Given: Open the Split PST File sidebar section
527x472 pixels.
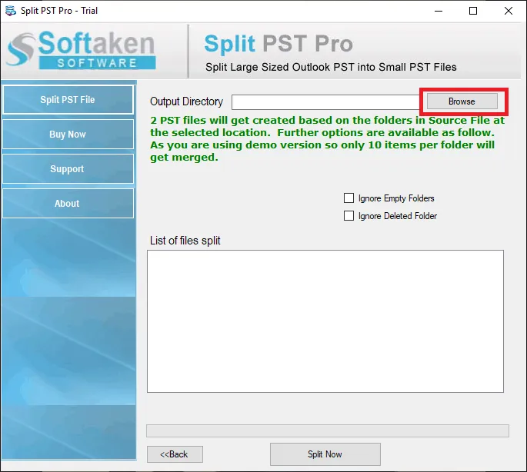Looking at the screenshot, I should pyautogui.click(x=68, y=100).
